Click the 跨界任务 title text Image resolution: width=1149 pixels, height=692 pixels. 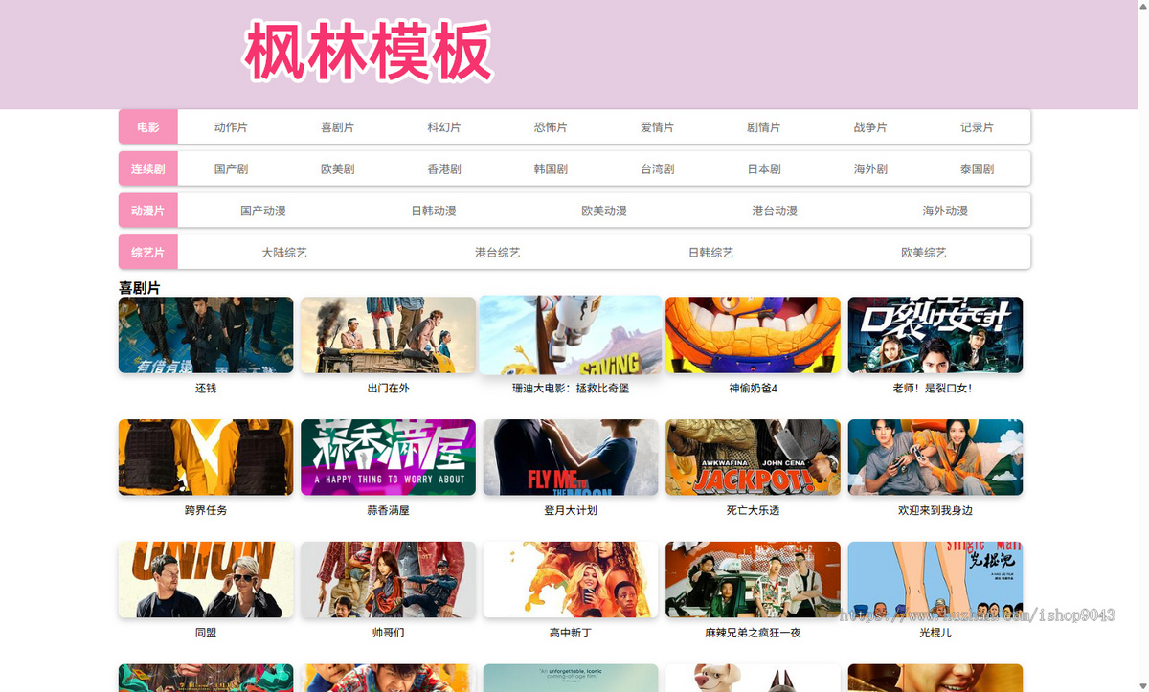pos(206,511)
